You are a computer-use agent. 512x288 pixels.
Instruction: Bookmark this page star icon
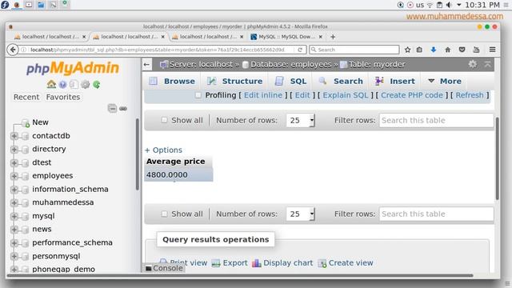tap(407, 50)
